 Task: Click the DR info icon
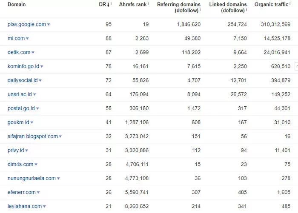click(111, 3)
